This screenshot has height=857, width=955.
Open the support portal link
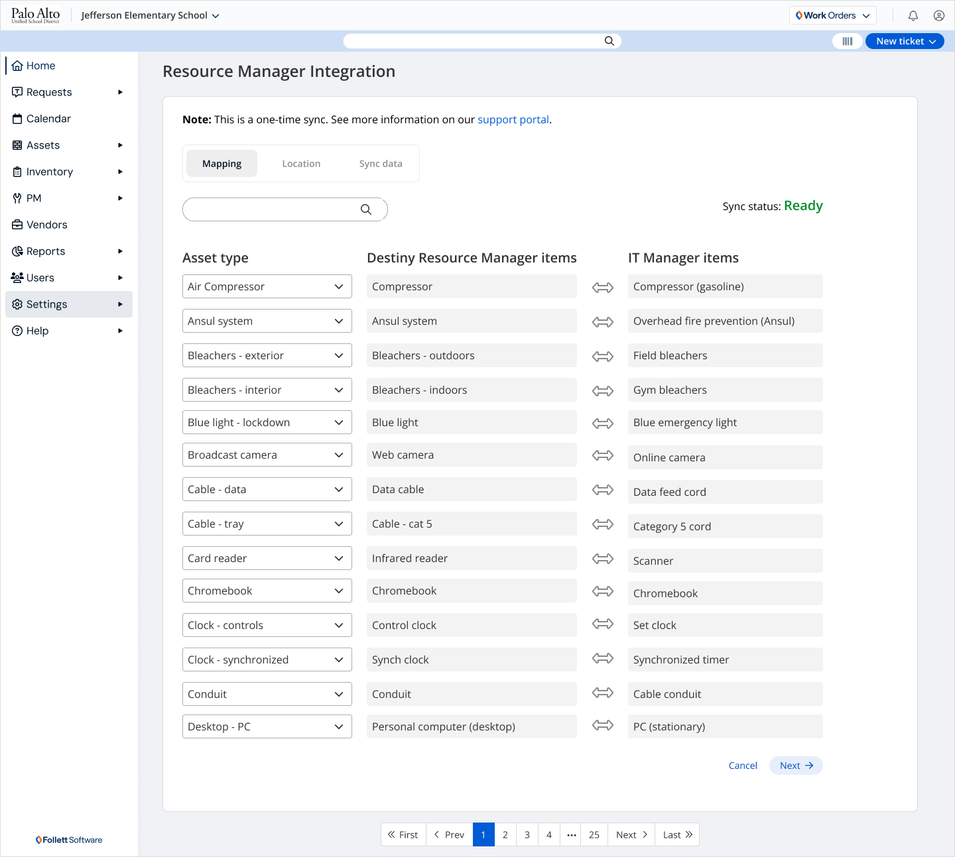tap(513, 119)
